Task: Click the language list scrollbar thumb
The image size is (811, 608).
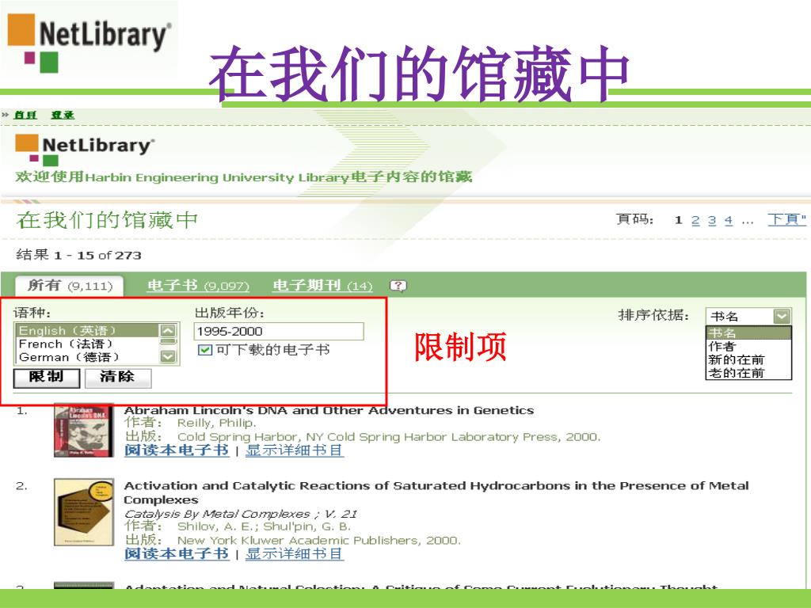Action: pos(169,342)
